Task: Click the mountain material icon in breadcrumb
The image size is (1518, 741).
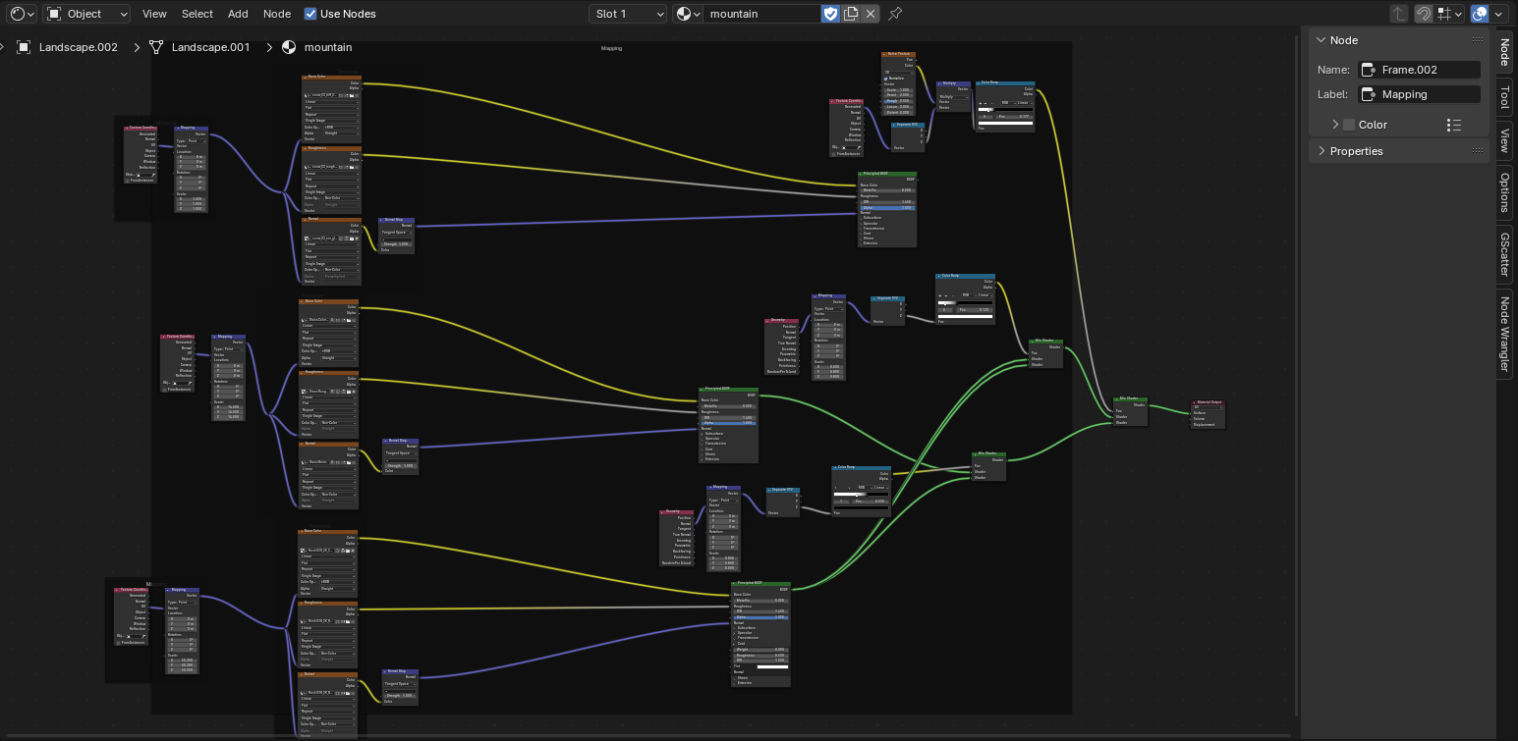Action: pyautogui.click(x=289, y=47)
